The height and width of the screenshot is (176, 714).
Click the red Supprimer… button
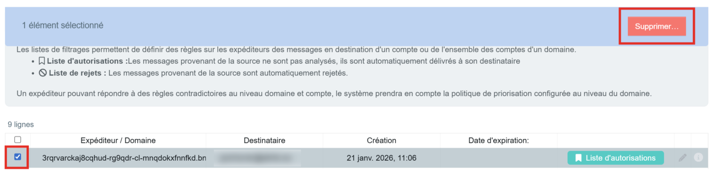pos(657,26)
